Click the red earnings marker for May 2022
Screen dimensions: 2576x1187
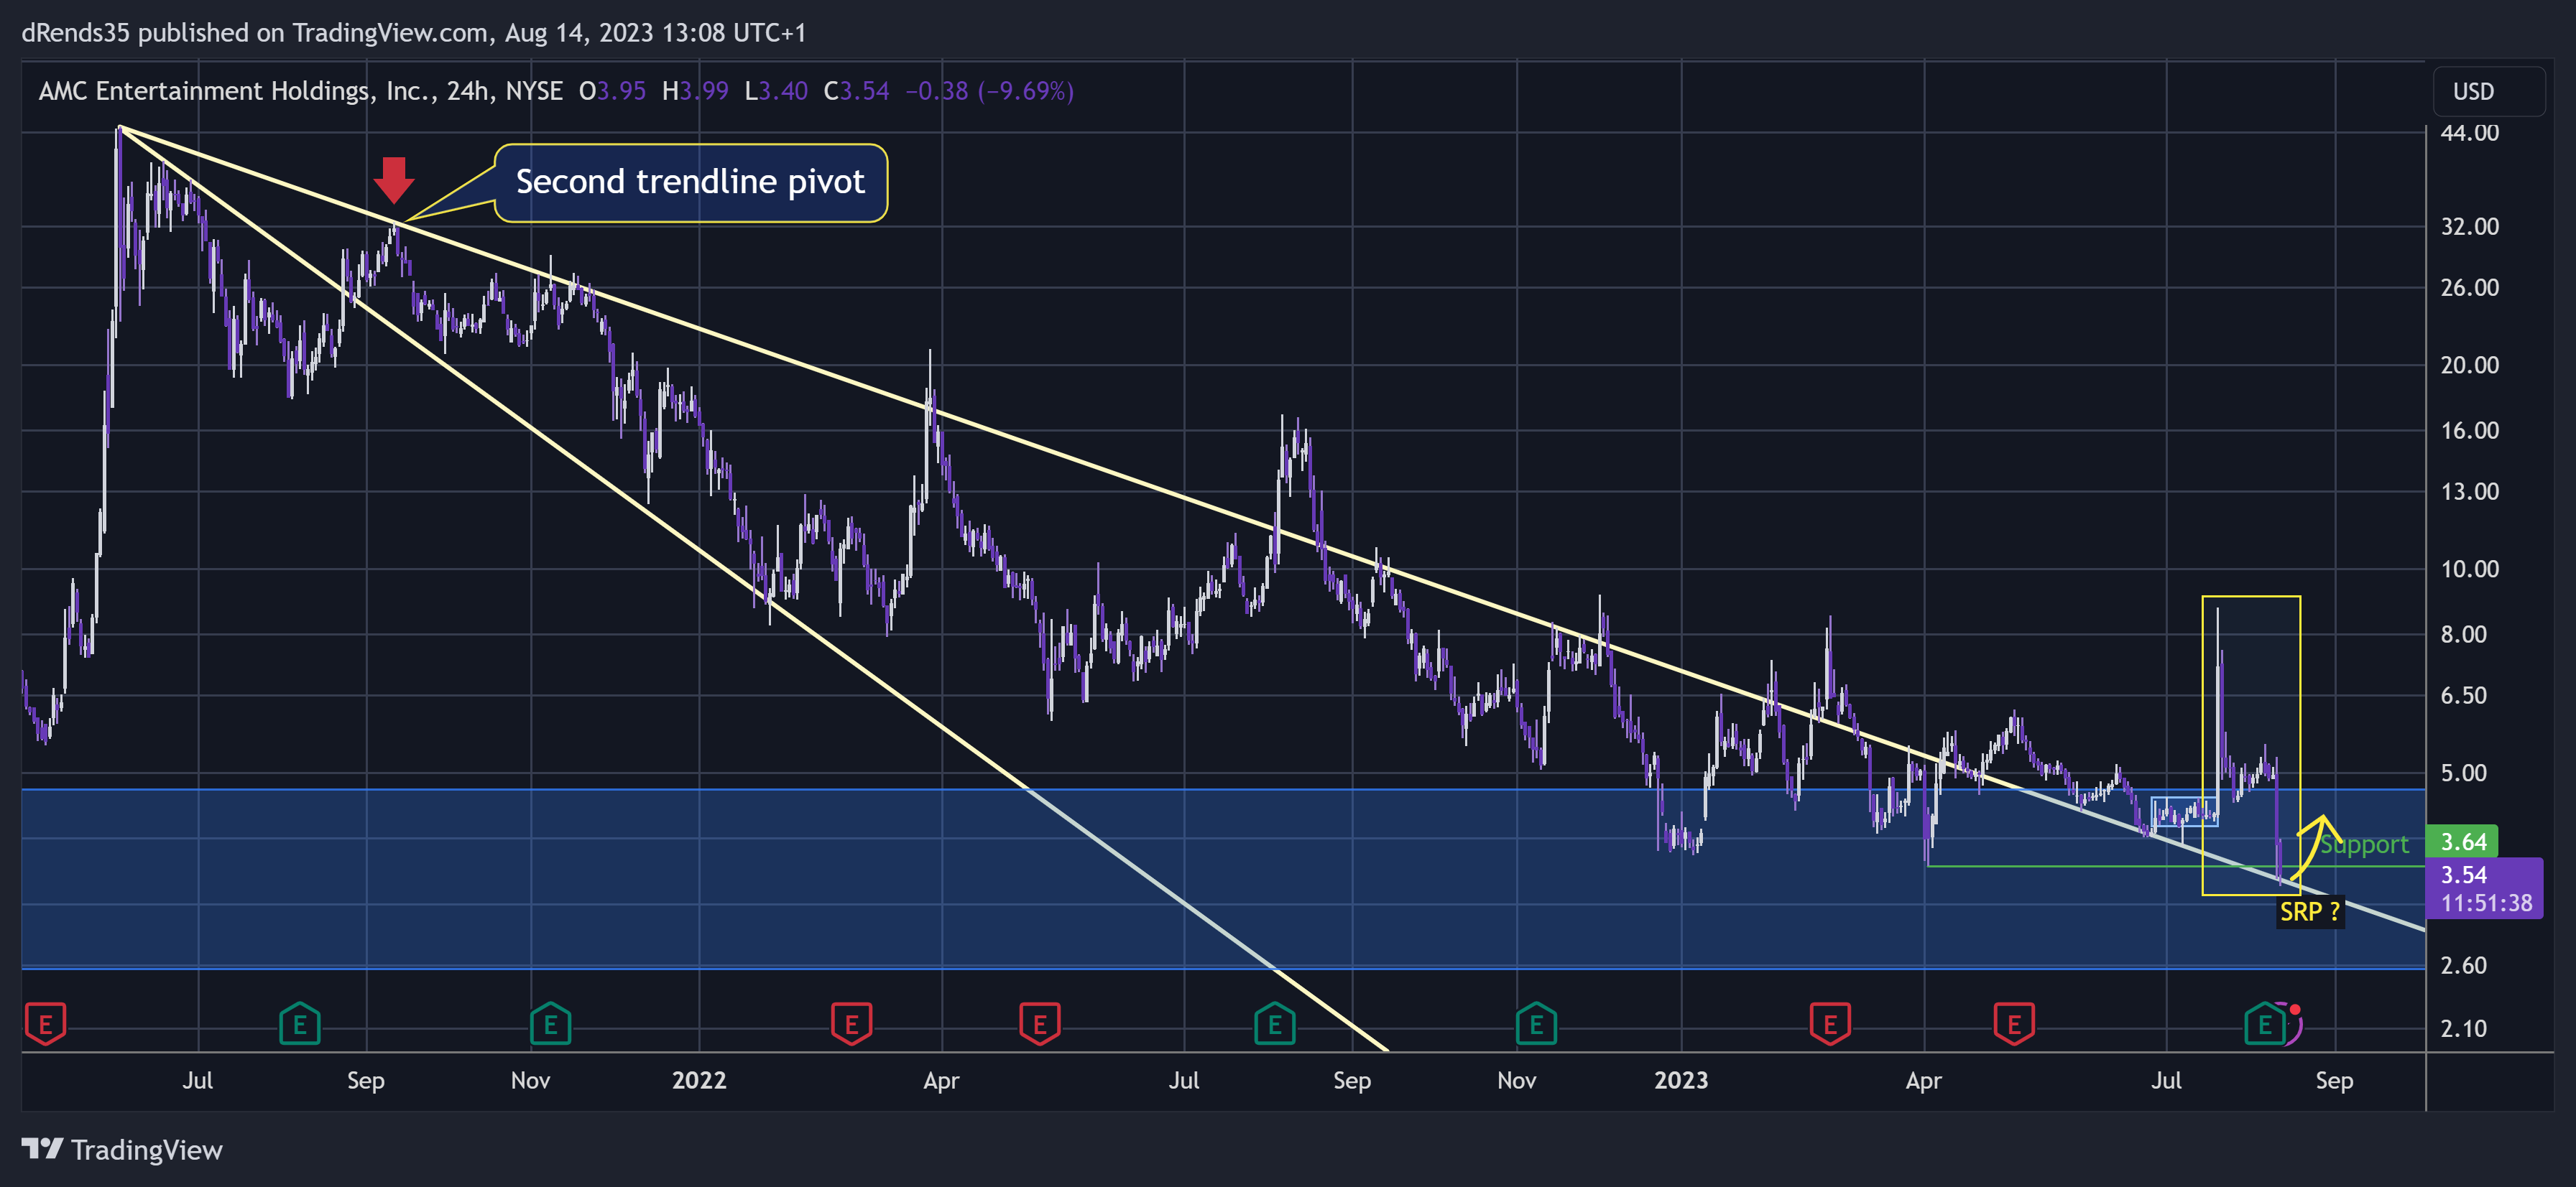click(x=1039, y=1024)
